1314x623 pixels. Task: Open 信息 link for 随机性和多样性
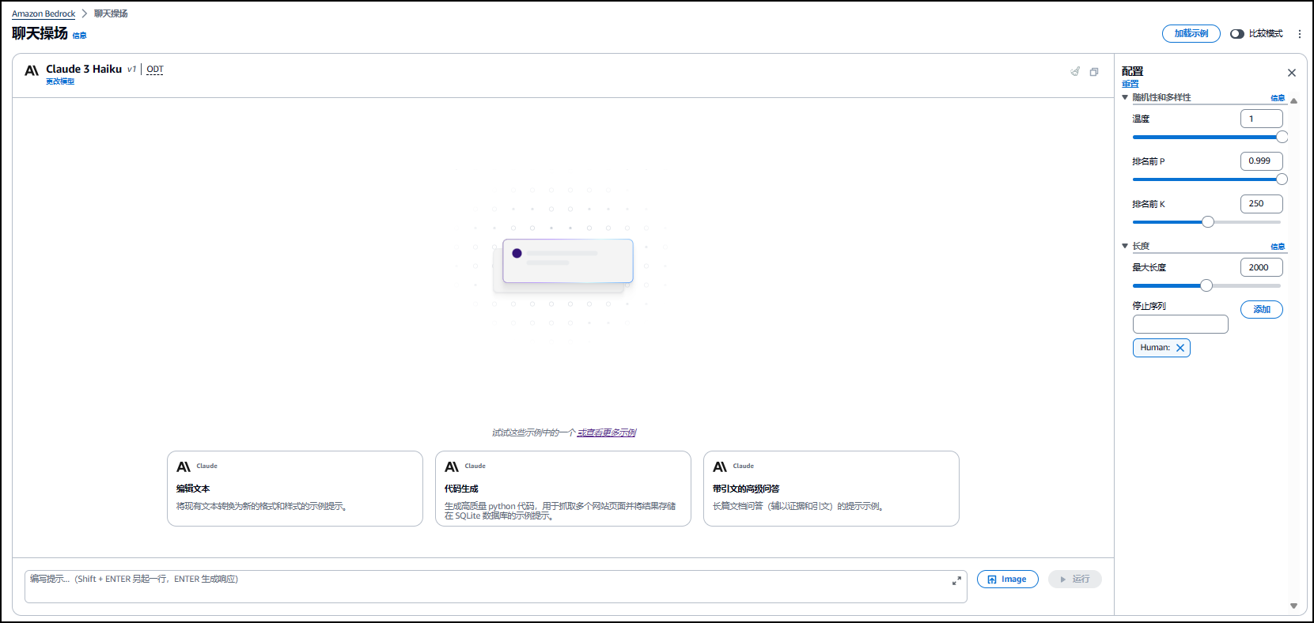pos(1278,98)
